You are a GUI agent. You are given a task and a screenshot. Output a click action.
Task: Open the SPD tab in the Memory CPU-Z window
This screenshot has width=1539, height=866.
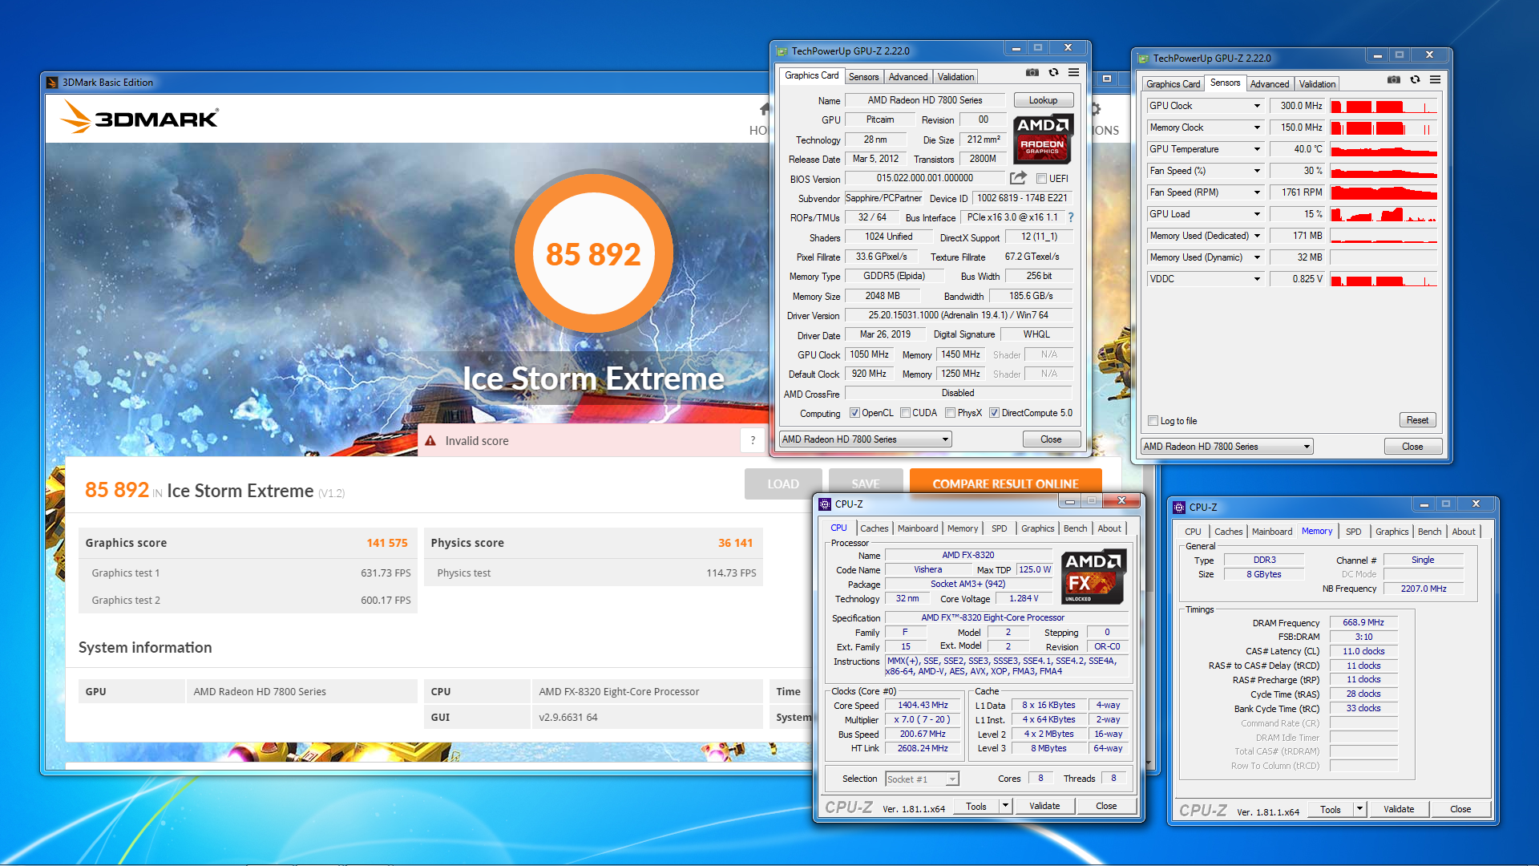(x=1353, y=532)
